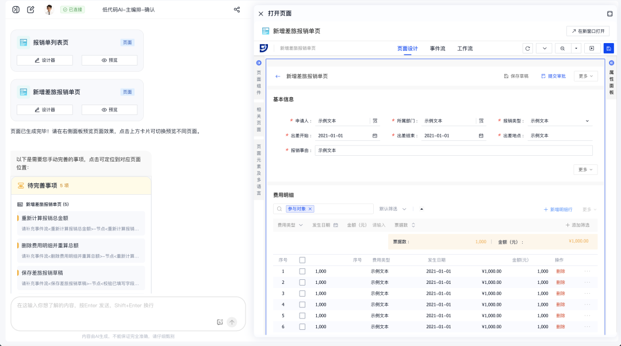Collapse the left 页面组件 panel handle
Screen dimensions: 621x346
(259, 63)
